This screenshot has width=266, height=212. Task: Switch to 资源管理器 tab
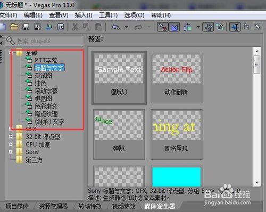(x=53, y=206)
